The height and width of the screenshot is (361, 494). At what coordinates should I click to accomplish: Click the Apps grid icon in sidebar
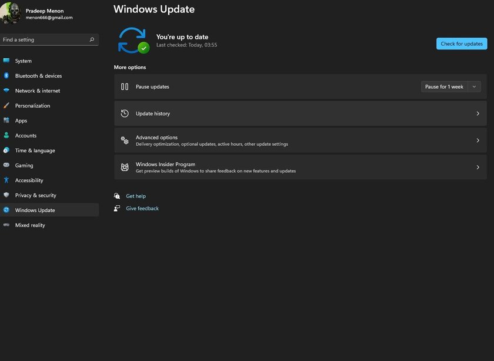(6, 120)
